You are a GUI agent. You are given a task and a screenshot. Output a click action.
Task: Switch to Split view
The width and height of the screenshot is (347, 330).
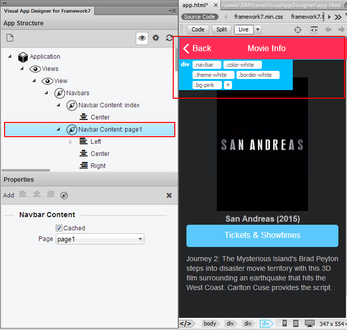221,29
